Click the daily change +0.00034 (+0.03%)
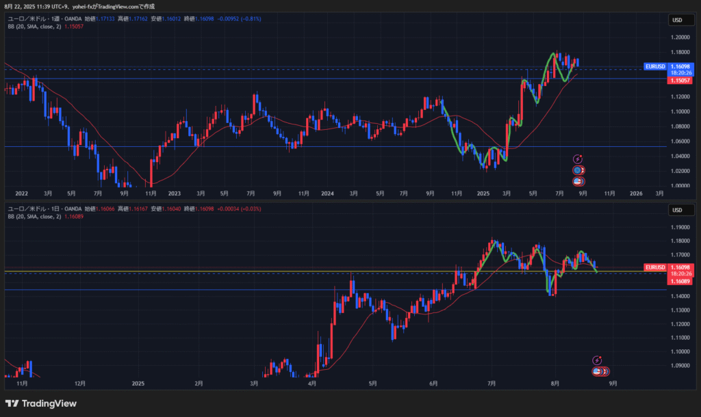 [x=239, y=209]
